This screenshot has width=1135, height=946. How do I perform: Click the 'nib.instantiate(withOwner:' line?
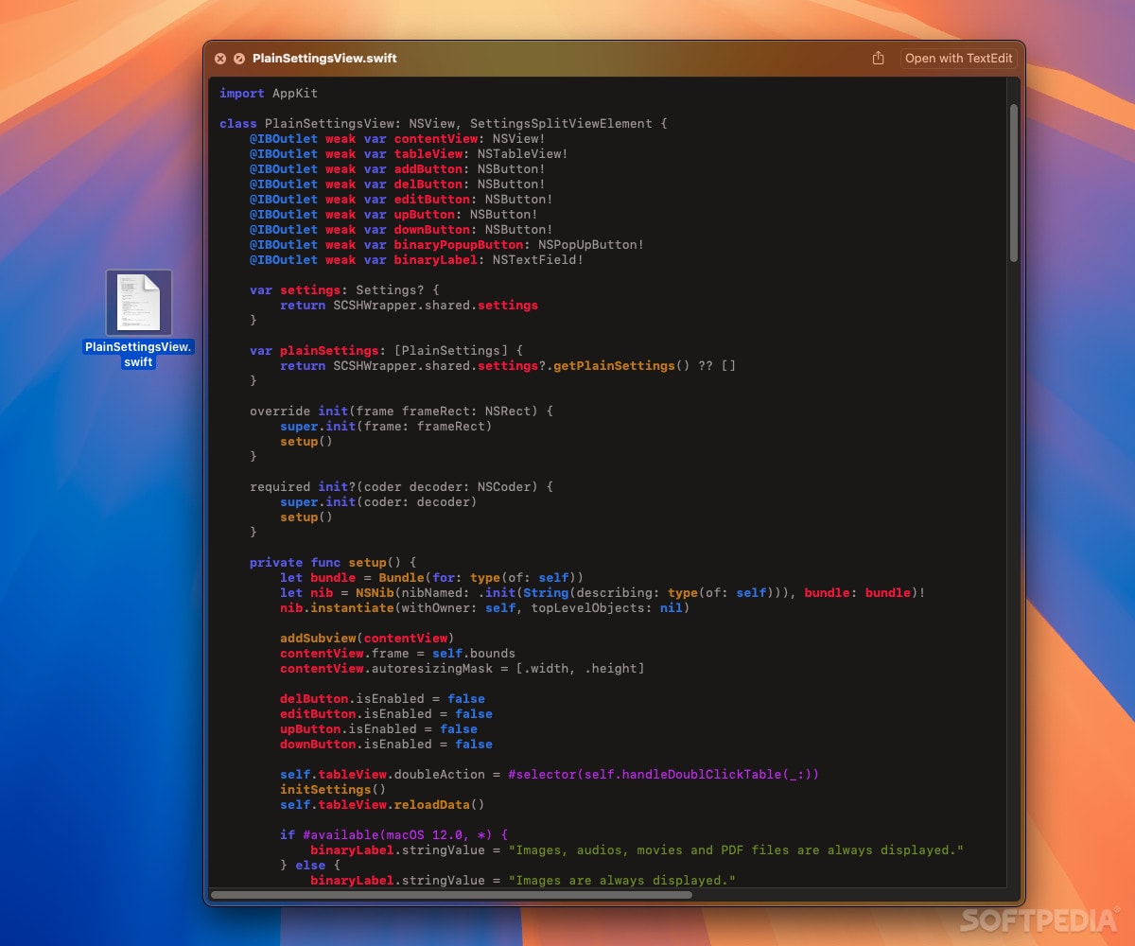point(484,608)
